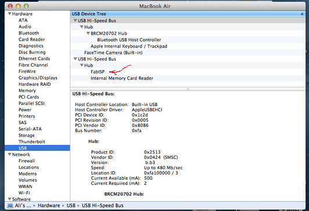Collapse the Hardware section triangle

[x=9, y=14]
